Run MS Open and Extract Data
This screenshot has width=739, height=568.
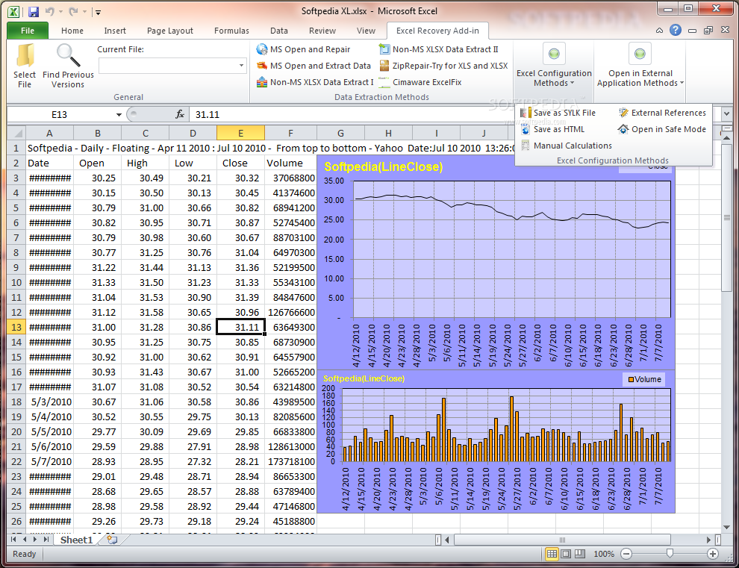314,66
